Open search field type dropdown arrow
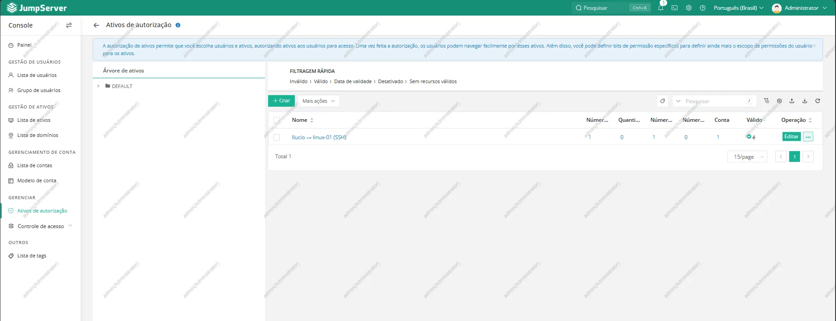 [x=678, y=101]
